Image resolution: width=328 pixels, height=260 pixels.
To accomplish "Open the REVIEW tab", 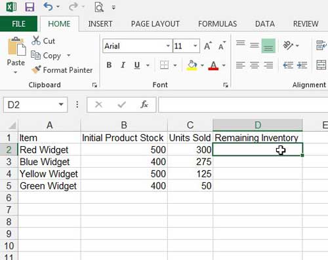I will click(x=306, y=24).
